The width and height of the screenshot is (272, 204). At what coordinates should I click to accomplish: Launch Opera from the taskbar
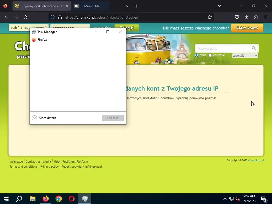coord(72,199)
